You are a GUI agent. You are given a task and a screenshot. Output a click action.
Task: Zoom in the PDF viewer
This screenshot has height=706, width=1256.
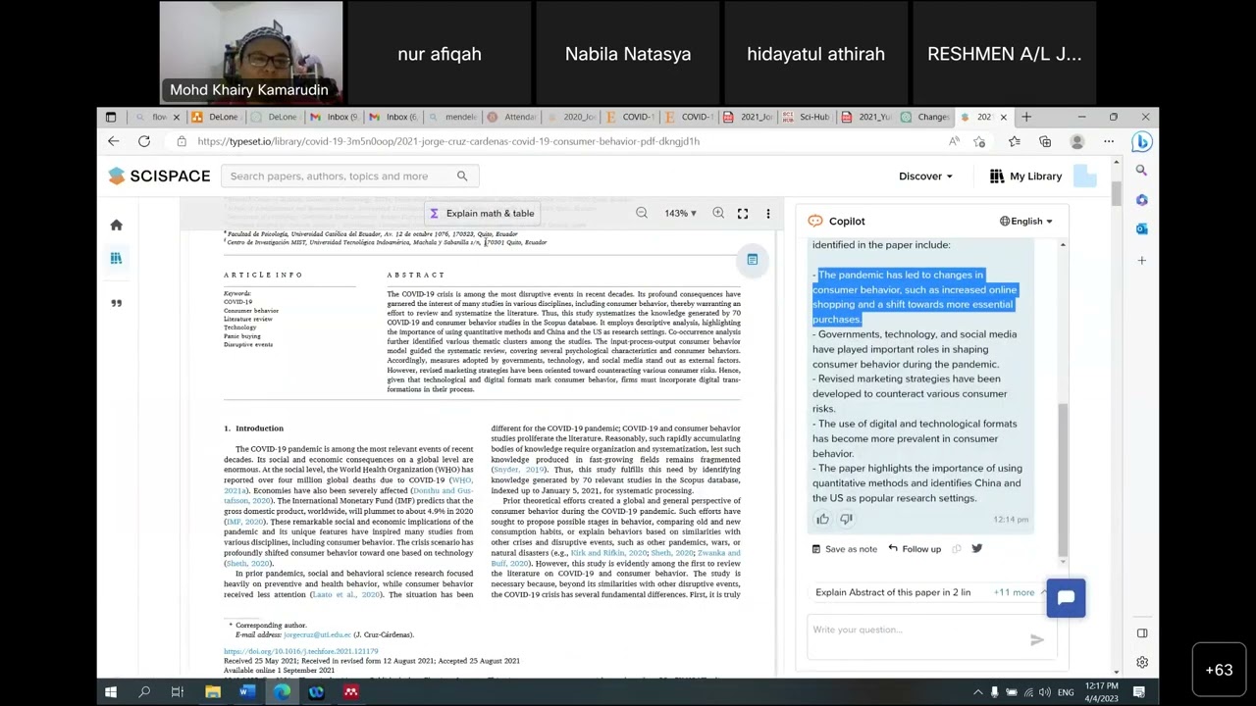click(718, 213)
